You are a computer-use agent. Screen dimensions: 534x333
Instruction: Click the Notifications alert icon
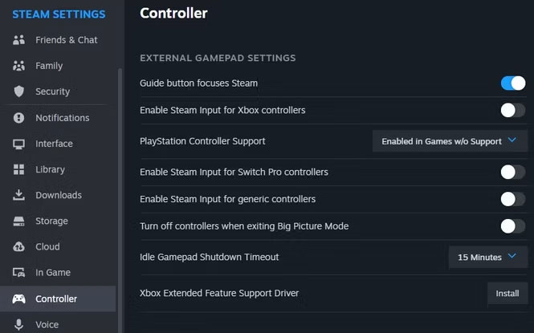pyautogui.click(x=18, y=118)
